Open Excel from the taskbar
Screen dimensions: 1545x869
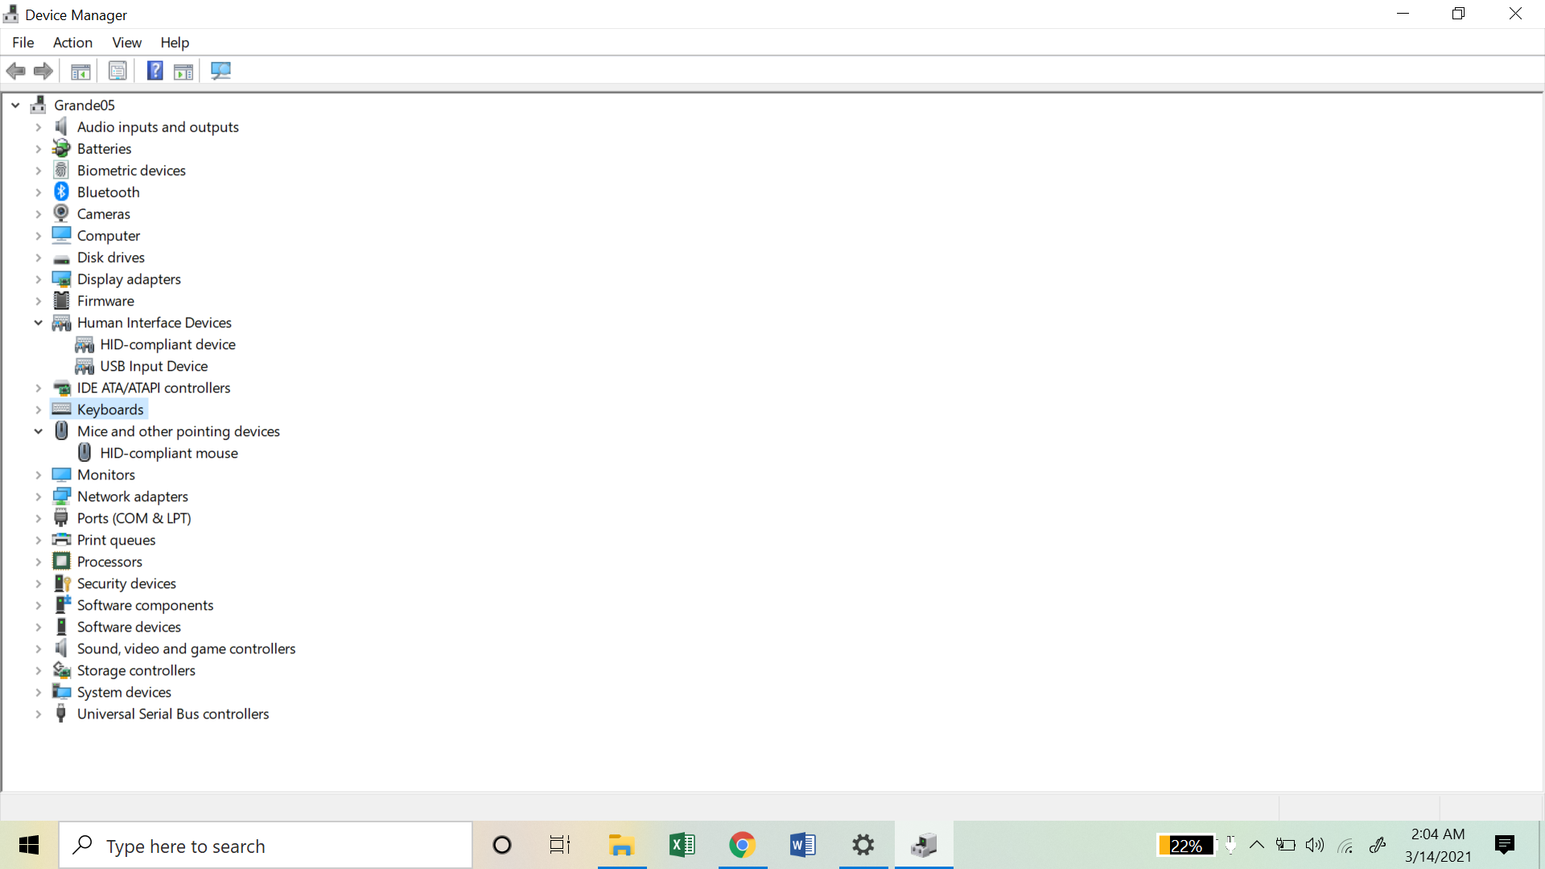pyautogui.click(x=682, y=845)
